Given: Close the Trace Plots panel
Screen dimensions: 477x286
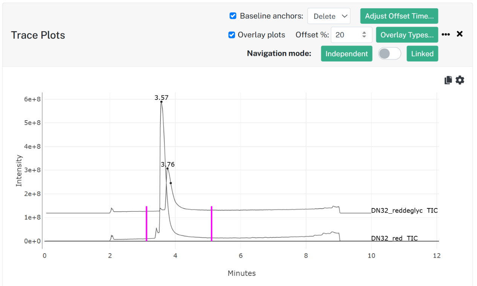Looking at the screenshot, I should [x=459, y=34].
